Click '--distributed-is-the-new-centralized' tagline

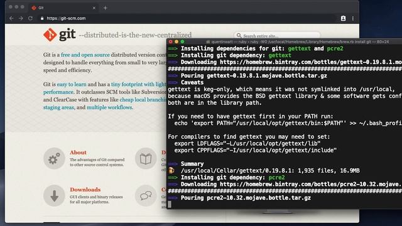click(135, 35)
